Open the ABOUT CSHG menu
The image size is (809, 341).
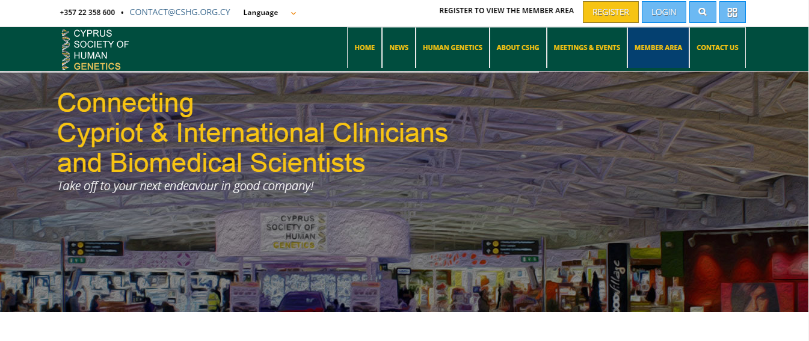click(x=518, y=48)
